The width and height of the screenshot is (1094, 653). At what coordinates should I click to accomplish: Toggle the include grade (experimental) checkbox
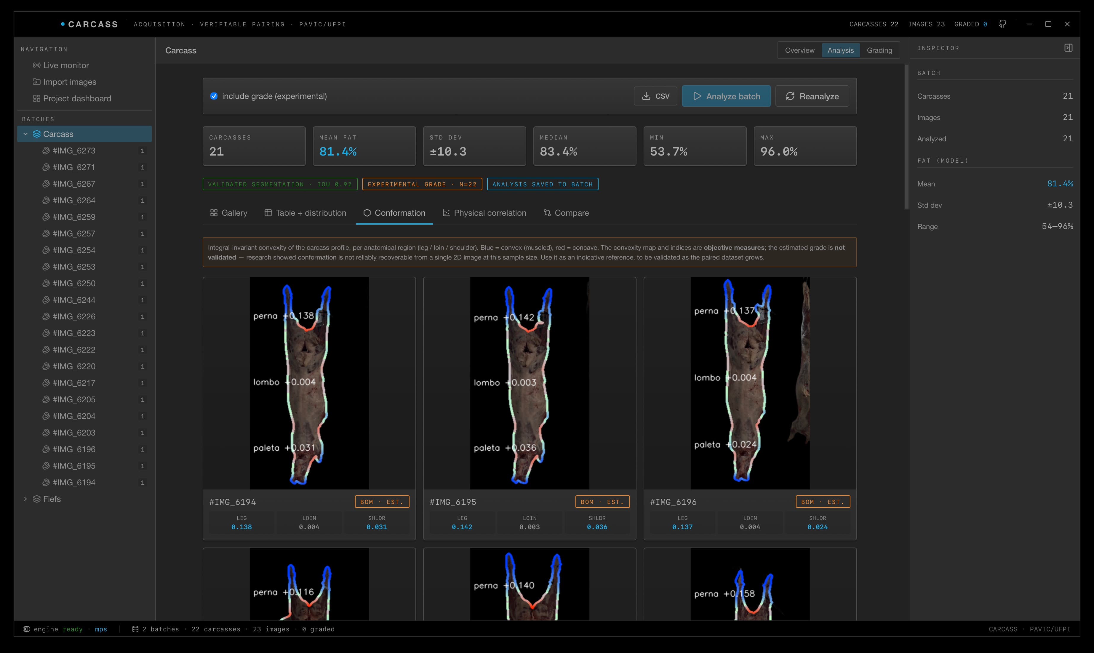click(x=214, y=96)
